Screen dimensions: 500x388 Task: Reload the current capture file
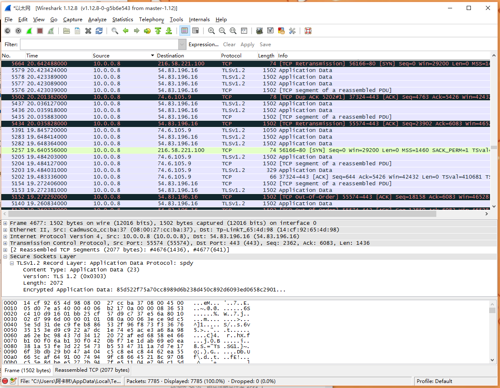point(99,31)
